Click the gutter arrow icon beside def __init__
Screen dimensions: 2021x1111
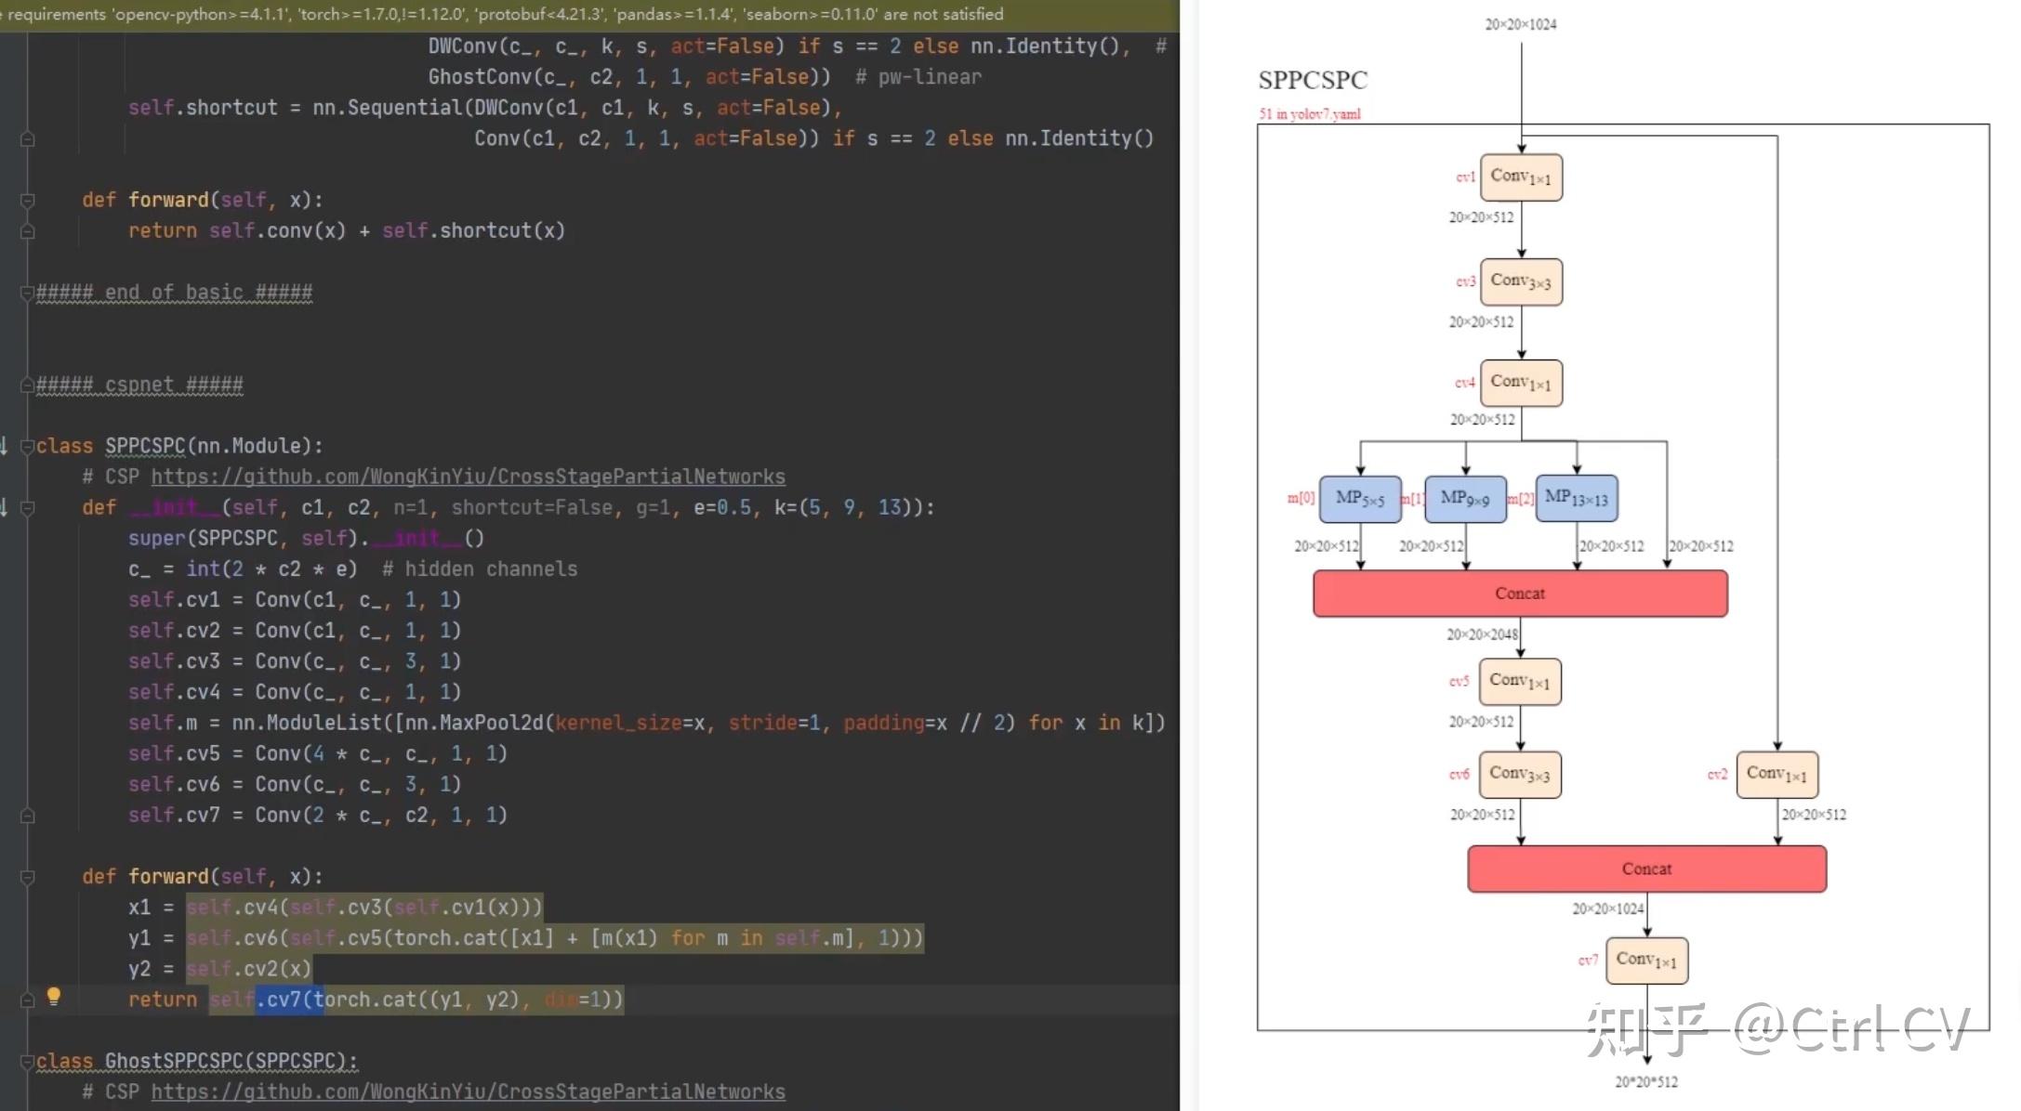5,507
